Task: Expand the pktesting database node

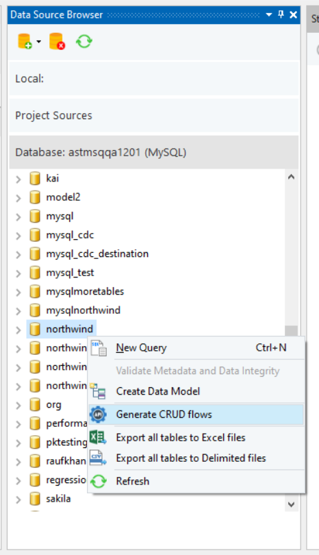Action: (18, 443)
